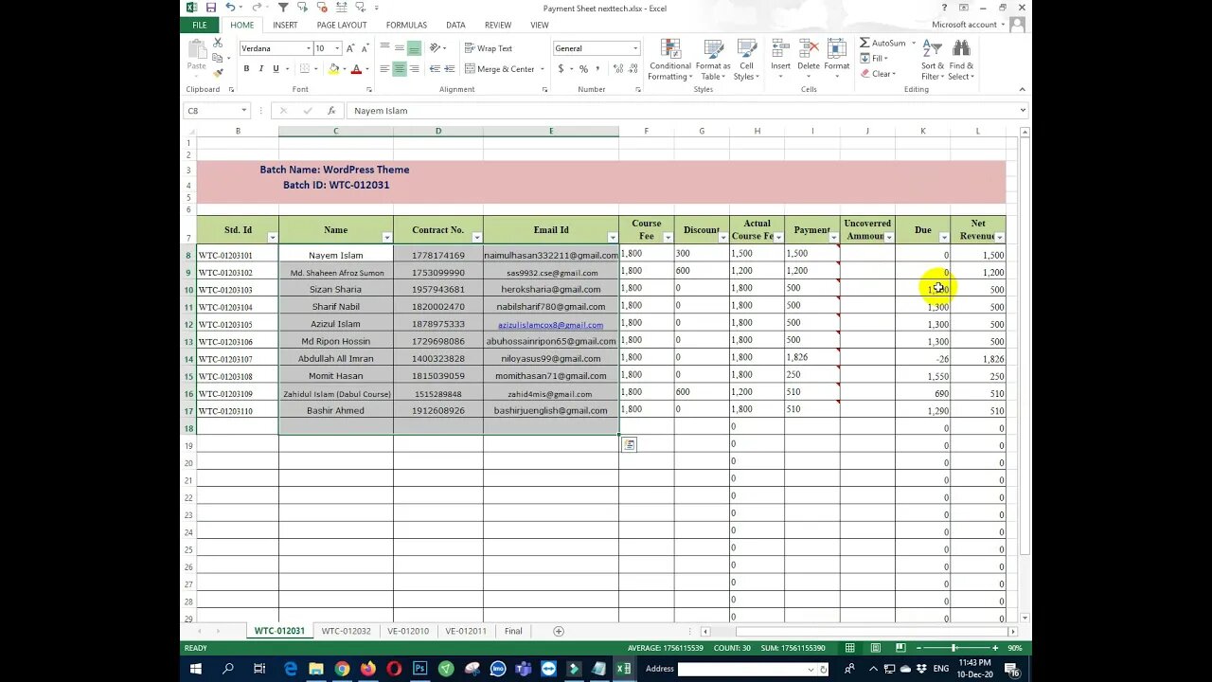Viewport: 1212px width, 682px height.
Task: Click the AutoSum button
Action: click(882, 43)
